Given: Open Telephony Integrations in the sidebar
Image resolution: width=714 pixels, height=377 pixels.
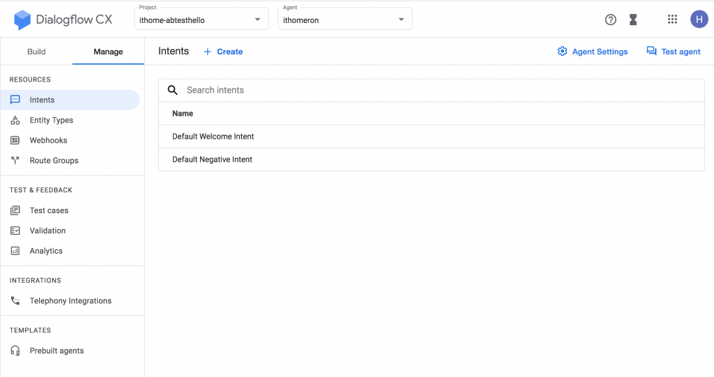Looking at the screenshot, I should 70,300.
